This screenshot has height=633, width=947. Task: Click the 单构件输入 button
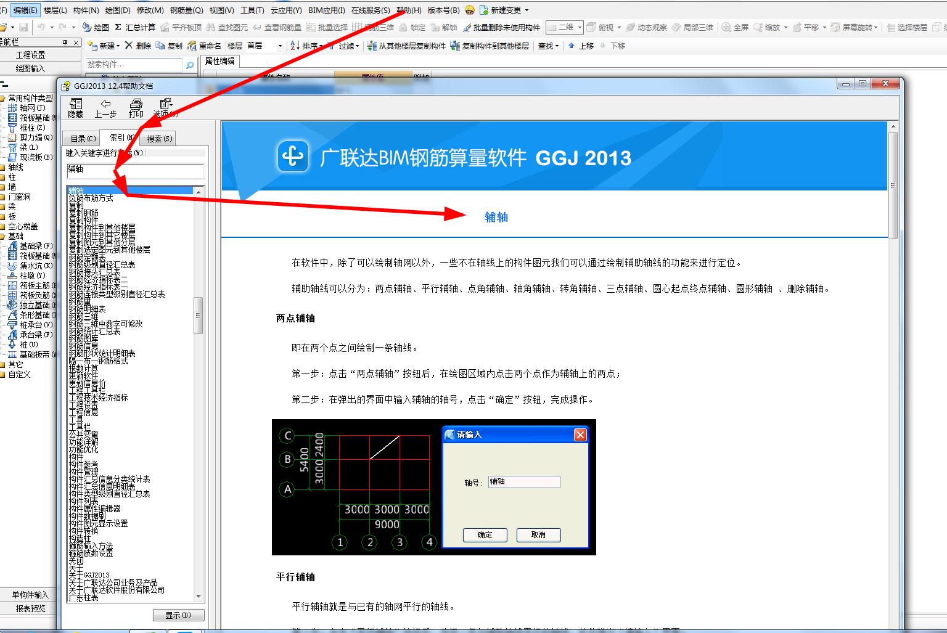31,595
